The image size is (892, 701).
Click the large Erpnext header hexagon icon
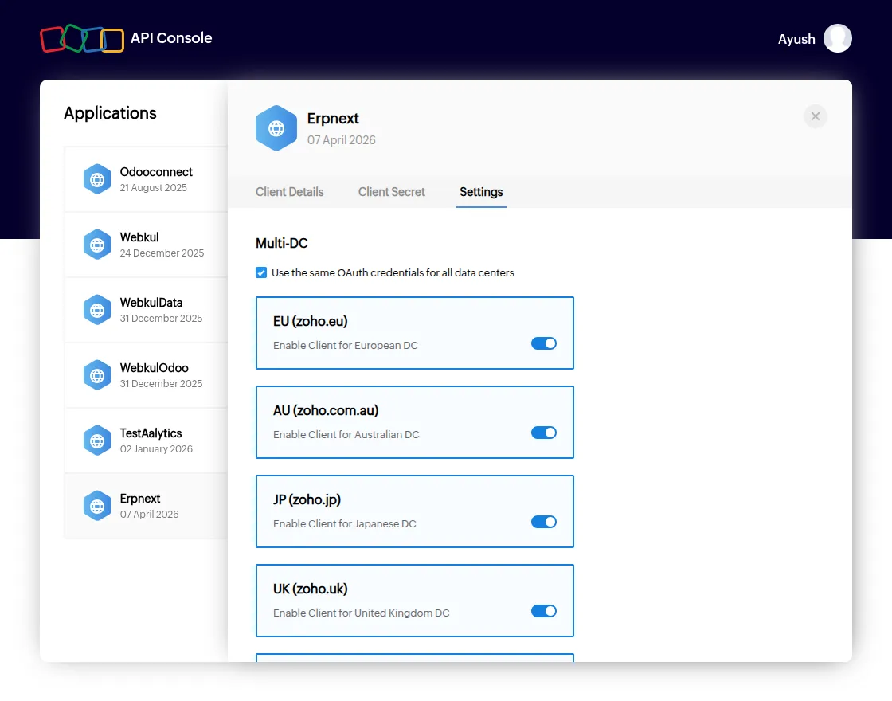(x=276, y=128)
